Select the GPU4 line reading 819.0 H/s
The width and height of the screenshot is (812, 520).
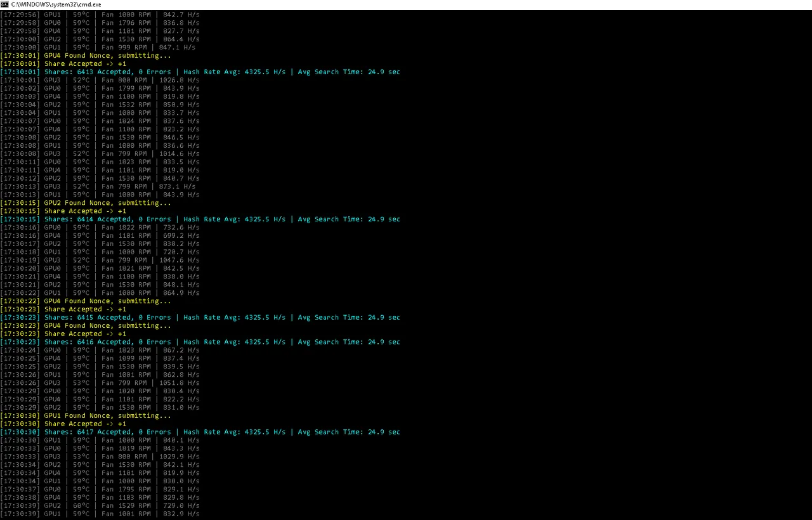[100, 171]
